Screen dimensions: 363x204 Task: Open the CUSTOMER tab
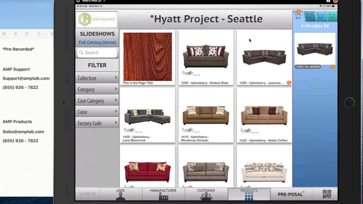tap(206, 194)
